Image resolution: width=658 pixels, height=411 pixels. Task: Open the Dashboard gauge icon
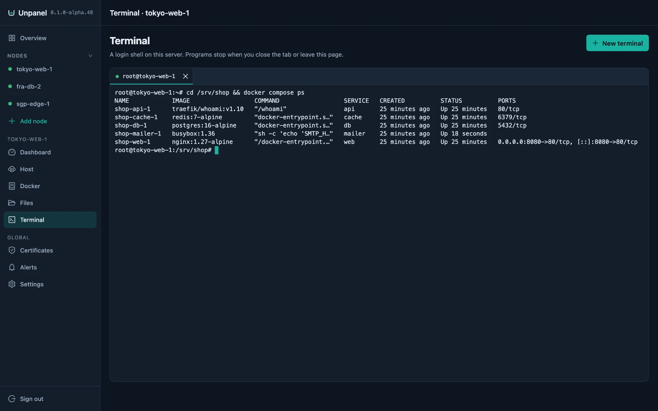(12, 152)
